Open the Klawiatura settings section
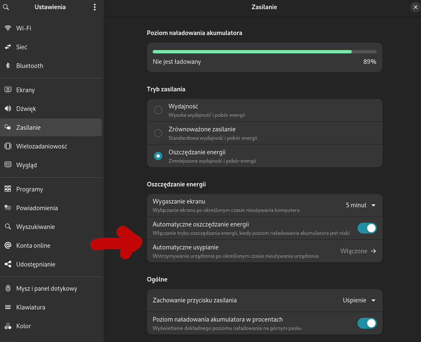 point(31,307)
